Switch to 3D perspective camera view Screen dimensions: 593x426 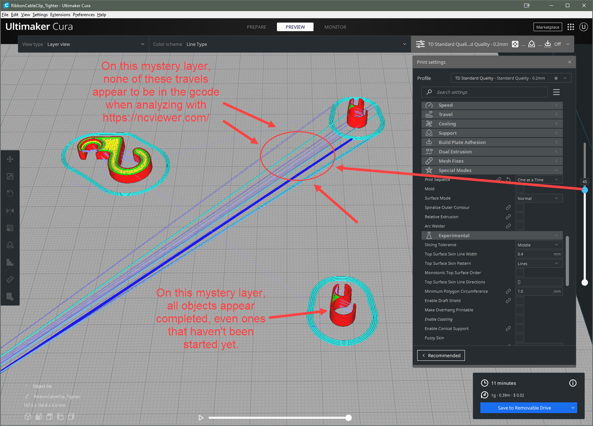click(28, 417)
